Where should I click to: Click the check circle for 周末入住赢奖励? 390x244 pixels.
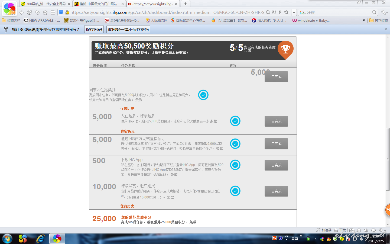click(203, 95)
